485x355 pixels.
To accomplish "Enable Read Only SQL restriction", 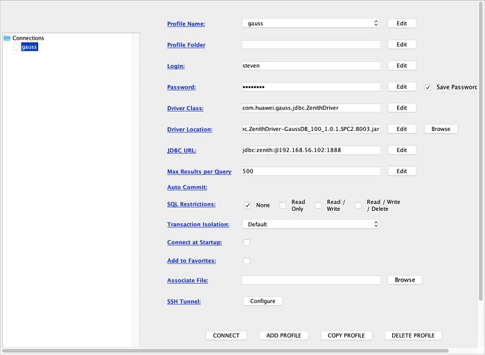I will (x=283, y=205).
